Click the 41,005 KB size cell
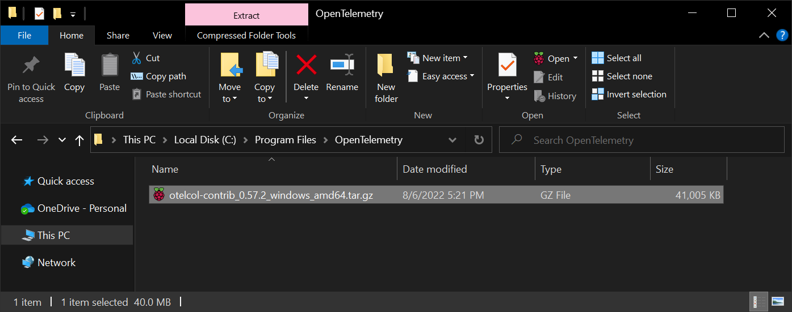This screenshot has height=312, width=792. pos(698,195)
